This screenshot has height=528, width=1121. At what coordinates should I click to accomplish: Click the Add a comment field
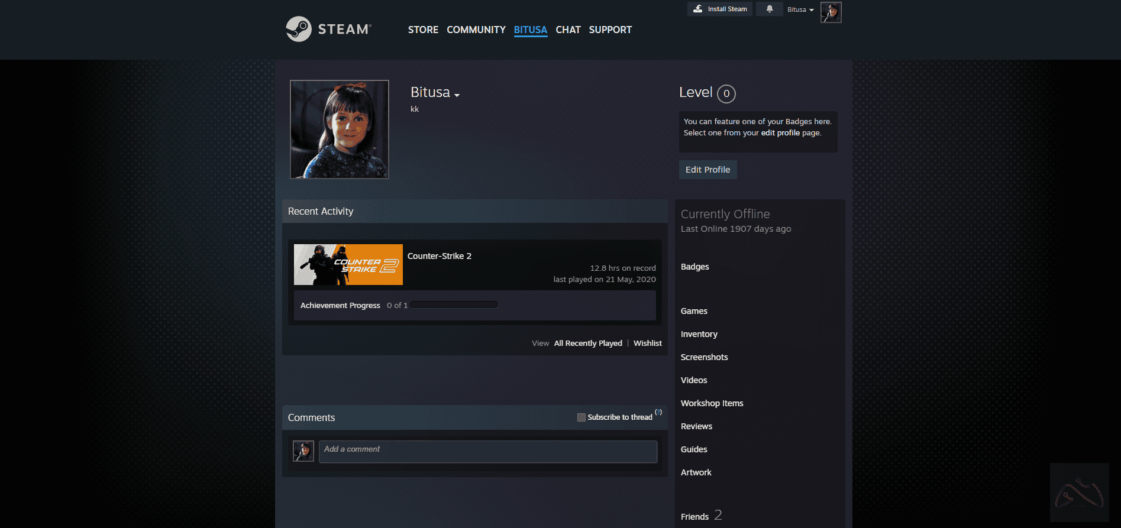(x=488, y=452)
